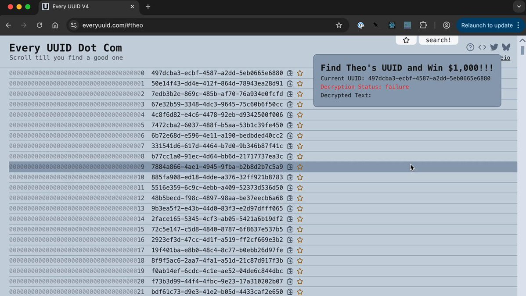Copy UUID starting with 5516e359
Screen dimensions: 526x296
pyautogui.click(x=290, y=188)
